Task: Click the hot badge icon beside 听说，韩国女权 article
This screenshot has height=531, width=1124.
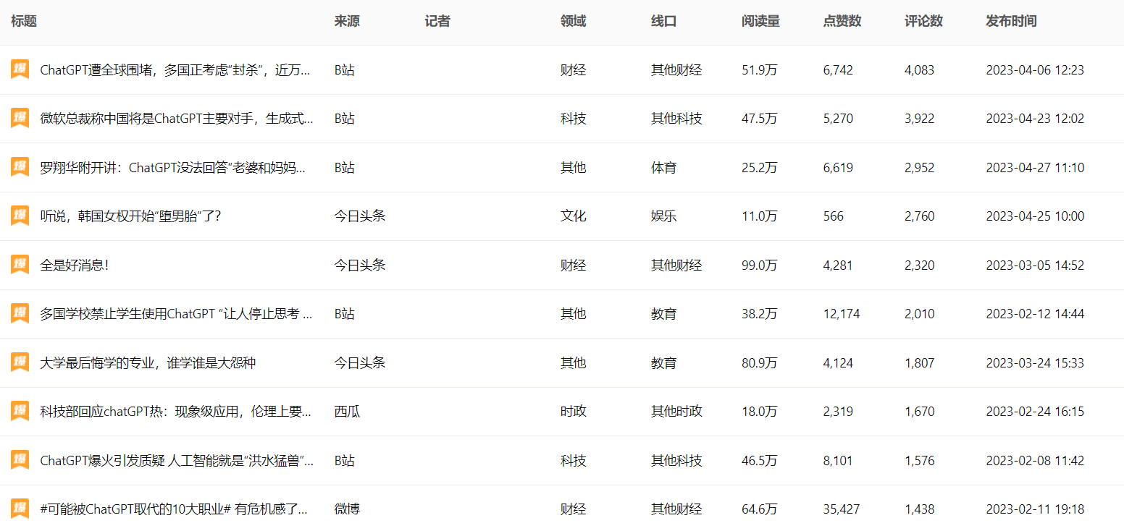Action: 20,216
